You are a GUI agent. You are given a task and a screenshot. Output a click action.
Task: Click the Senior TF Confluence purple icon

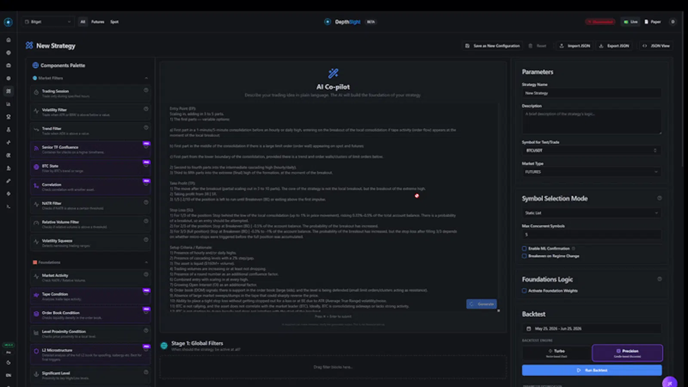tap(36, 149)
